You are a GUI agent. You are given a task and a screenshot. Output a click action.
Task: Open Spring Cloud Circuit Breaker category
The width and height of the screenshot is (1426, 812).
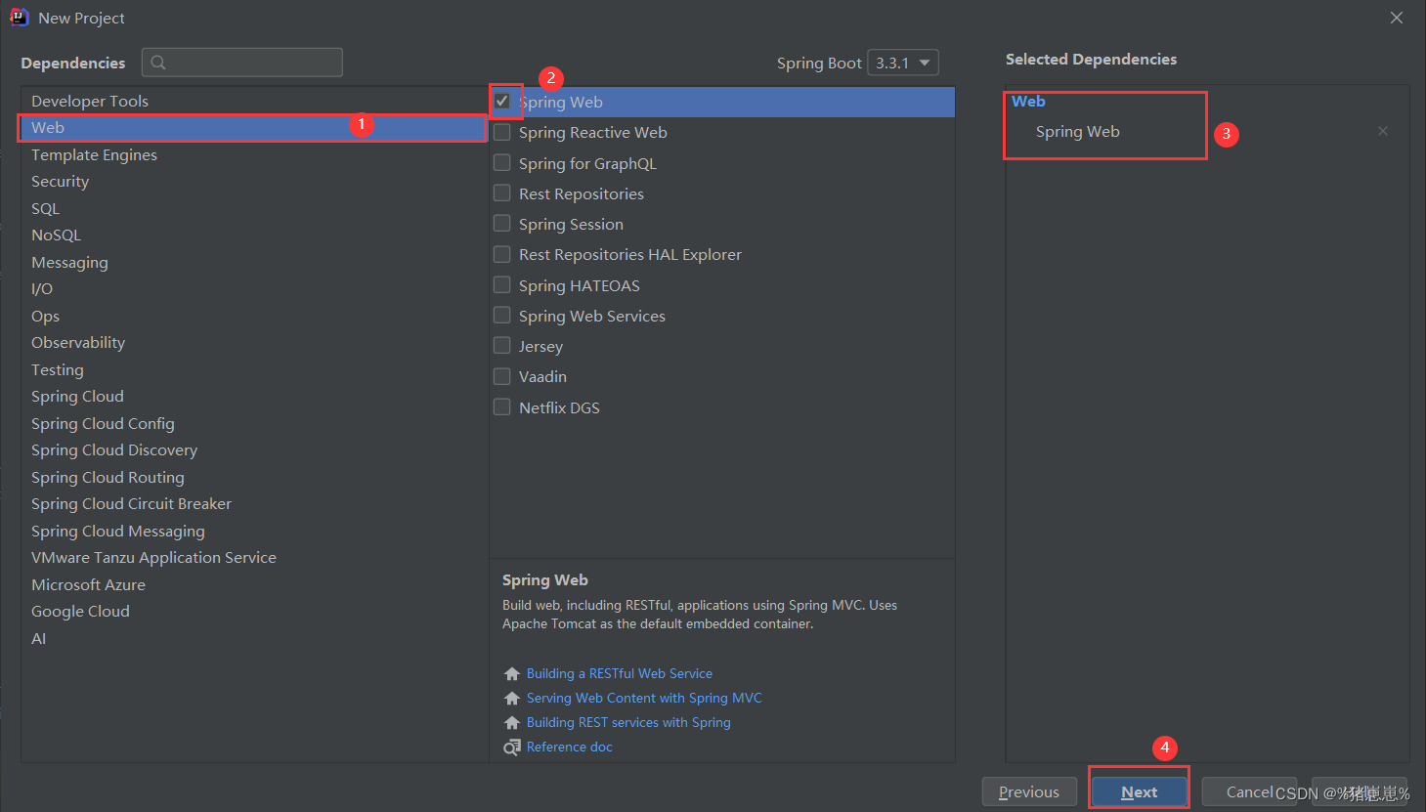253,504
